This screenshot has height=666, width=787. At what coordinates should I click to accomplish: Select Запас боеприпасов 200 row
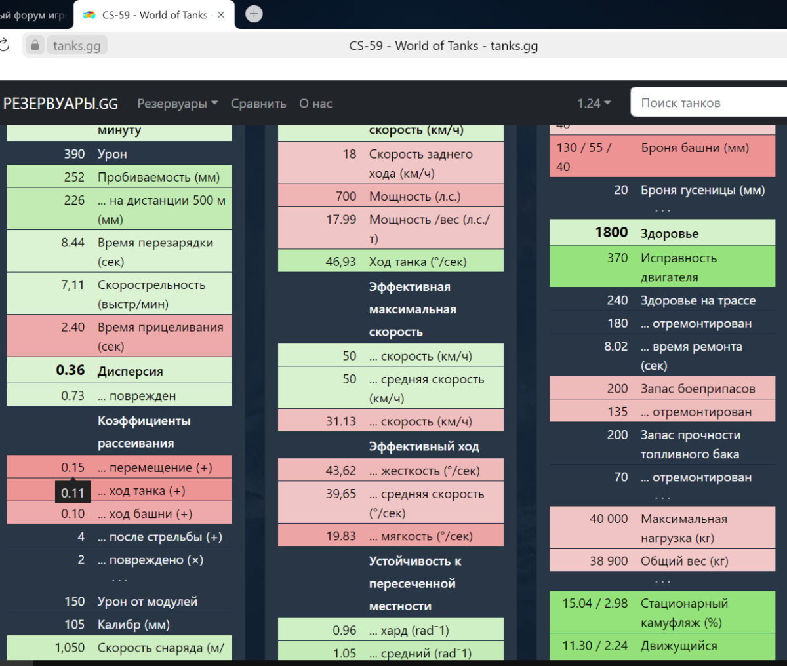pos(662,388)
